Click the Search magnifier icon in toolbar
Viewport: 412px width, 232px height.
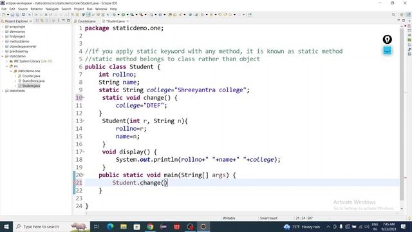click(393, 15)
